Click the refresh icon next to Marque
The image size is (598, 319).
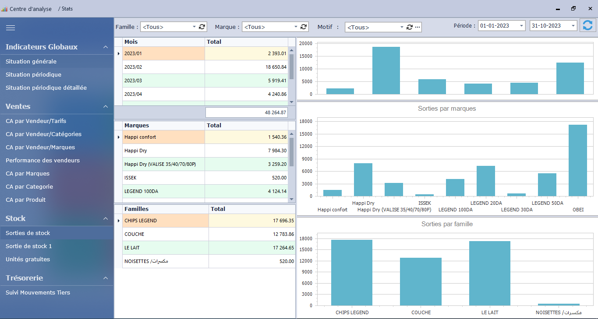304,27
